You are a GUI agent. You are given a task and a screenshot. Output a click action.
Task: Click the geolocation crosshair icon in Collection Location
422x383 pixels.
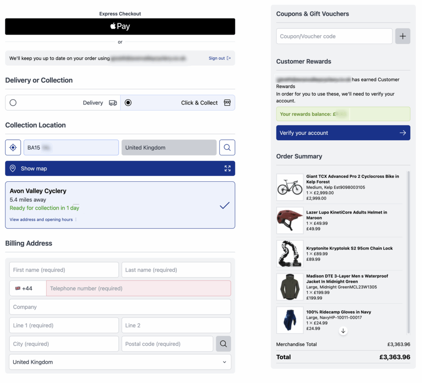pyautogui.click(x=13, y=147)
